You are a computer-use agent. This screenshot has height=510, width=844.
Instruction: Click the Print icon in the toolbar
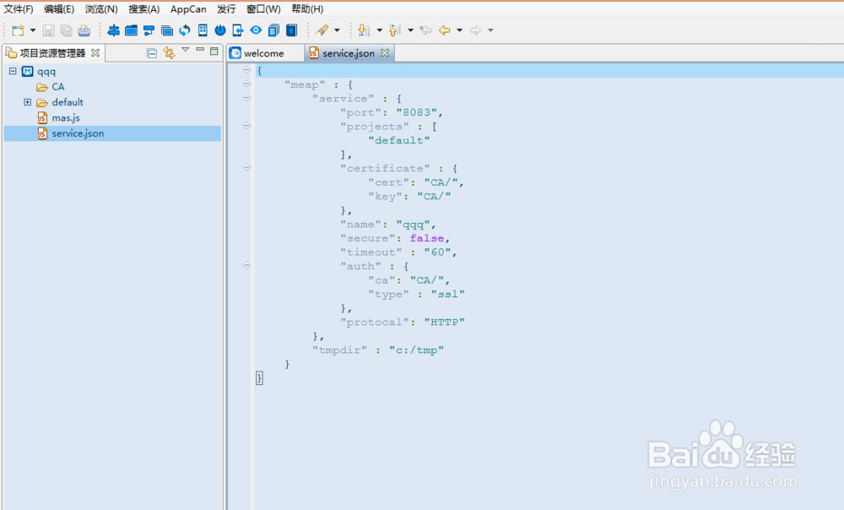coord(84,30)
